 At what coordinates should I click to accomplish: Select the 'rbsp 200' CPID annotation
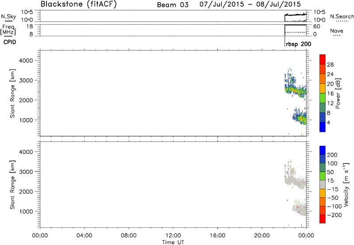coord(298,44)
